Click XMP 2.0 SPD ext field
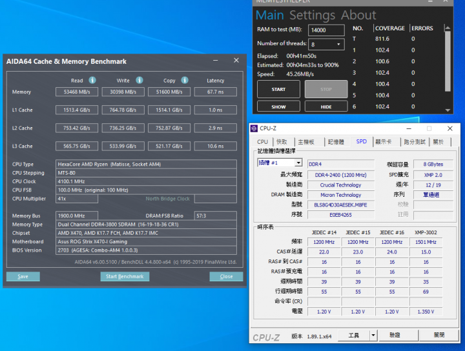 pos(433,175)
